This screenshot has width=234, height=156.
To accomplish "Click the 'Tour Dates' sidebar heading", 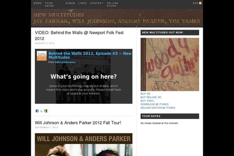I will pos(170,116).
